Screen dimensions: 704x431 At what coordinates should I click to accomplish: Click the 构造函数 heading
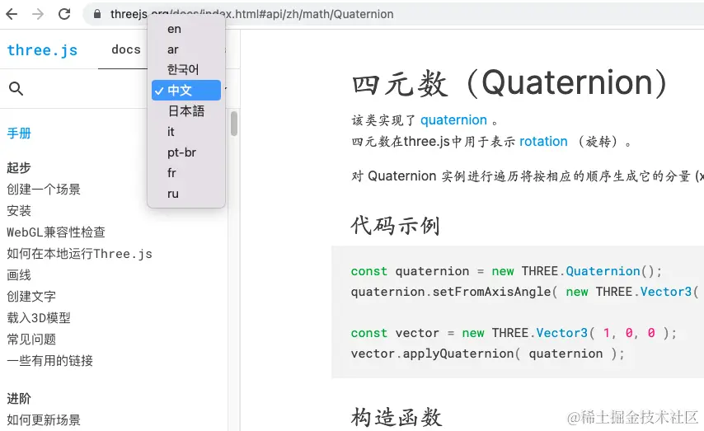coord(397,418)
